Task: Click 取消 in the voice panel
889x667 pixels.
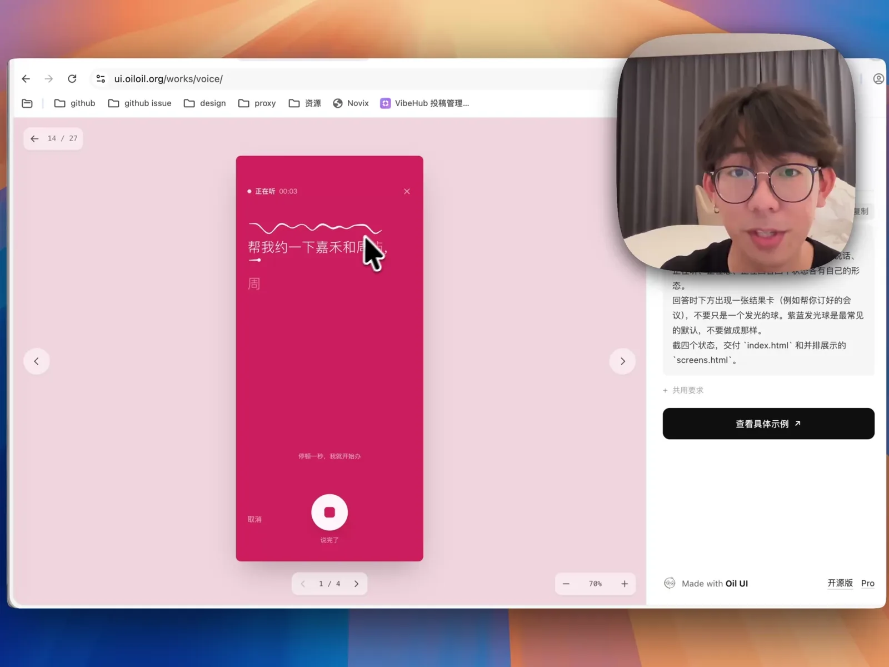Action: (254, 519)
